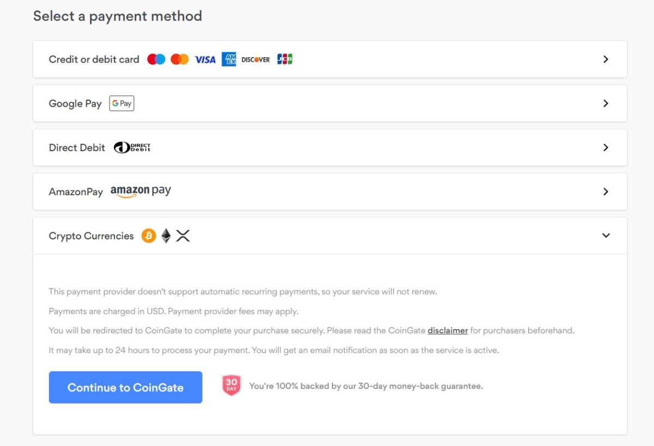Screen dimensions: 654x446
Task: Click the Mastercard logo icon
Action: [x=179, y=59]
